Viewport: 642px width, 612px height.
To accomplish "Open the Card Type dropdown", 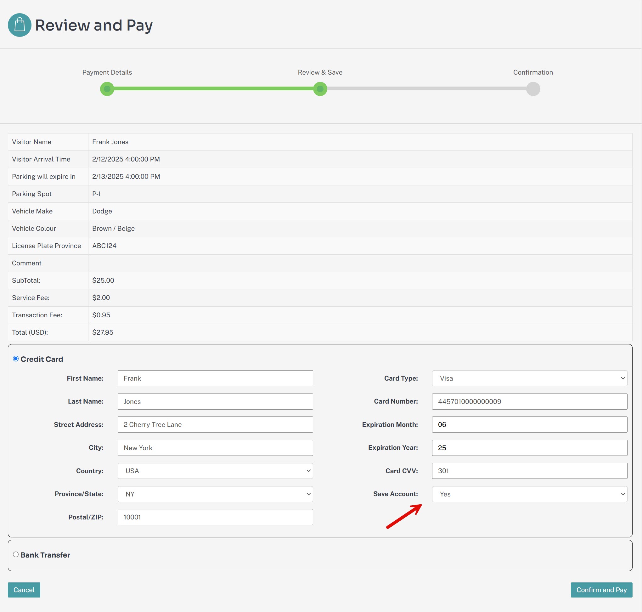I will tap(529, 378).
